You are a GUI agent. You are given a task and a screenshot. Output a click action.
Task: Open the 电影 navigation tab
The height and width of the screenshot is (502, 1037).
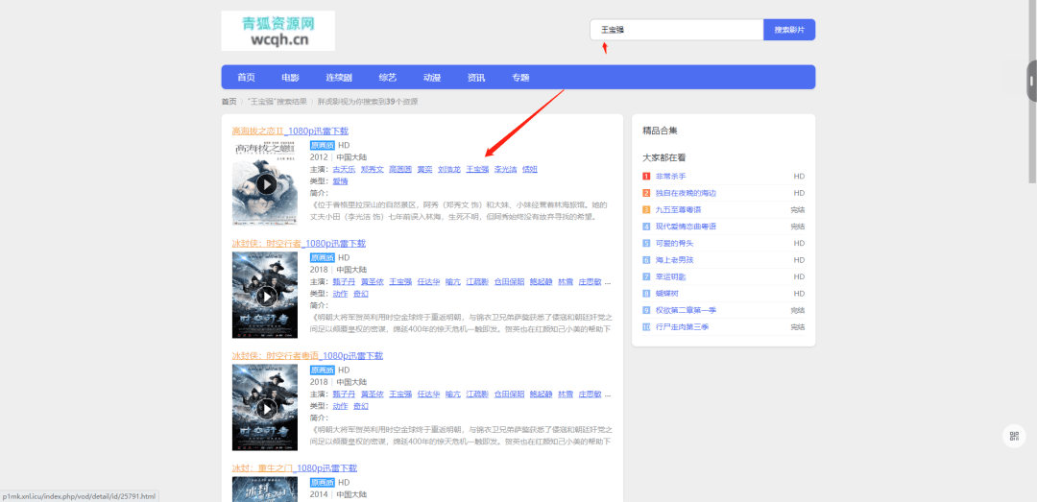(290, 78)
